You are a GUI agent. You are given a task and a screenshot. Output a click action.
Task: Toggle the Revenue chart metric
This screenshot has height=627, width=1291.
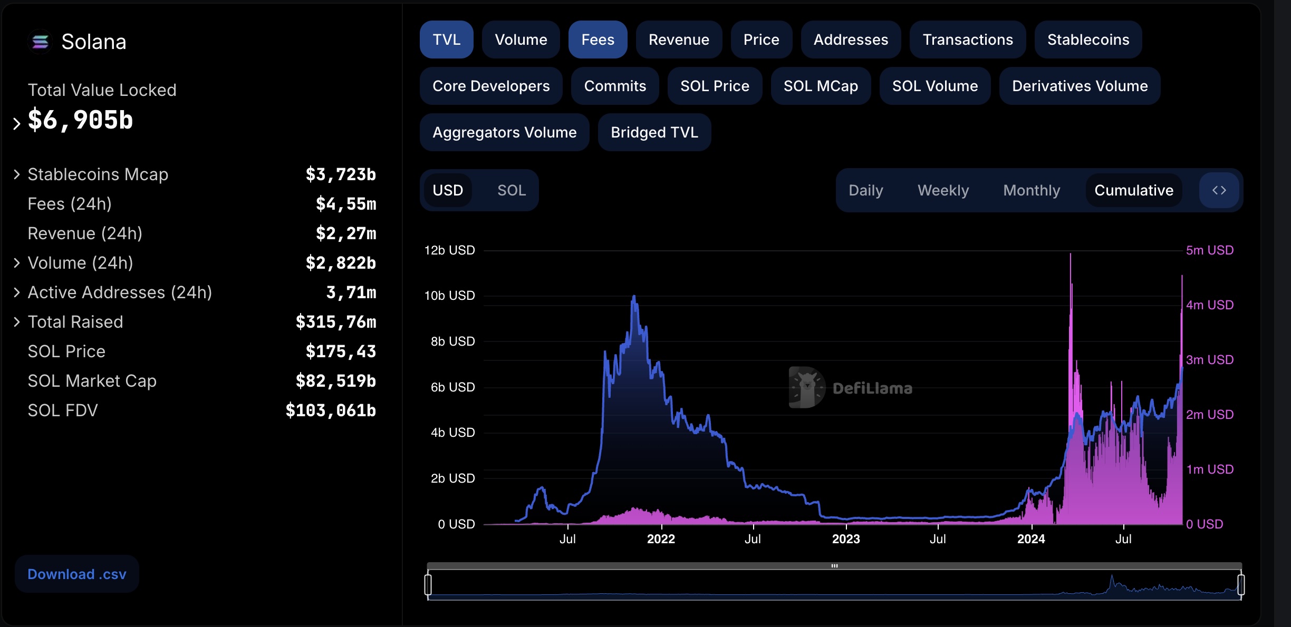click(x=679, y=40)
